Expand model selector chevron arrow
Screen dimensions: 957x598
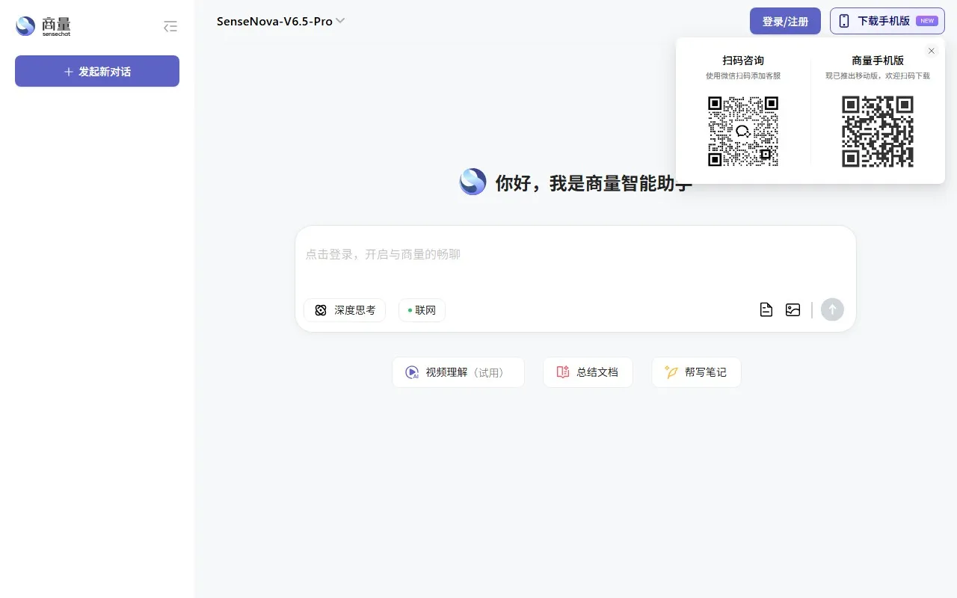pos(340,21)
